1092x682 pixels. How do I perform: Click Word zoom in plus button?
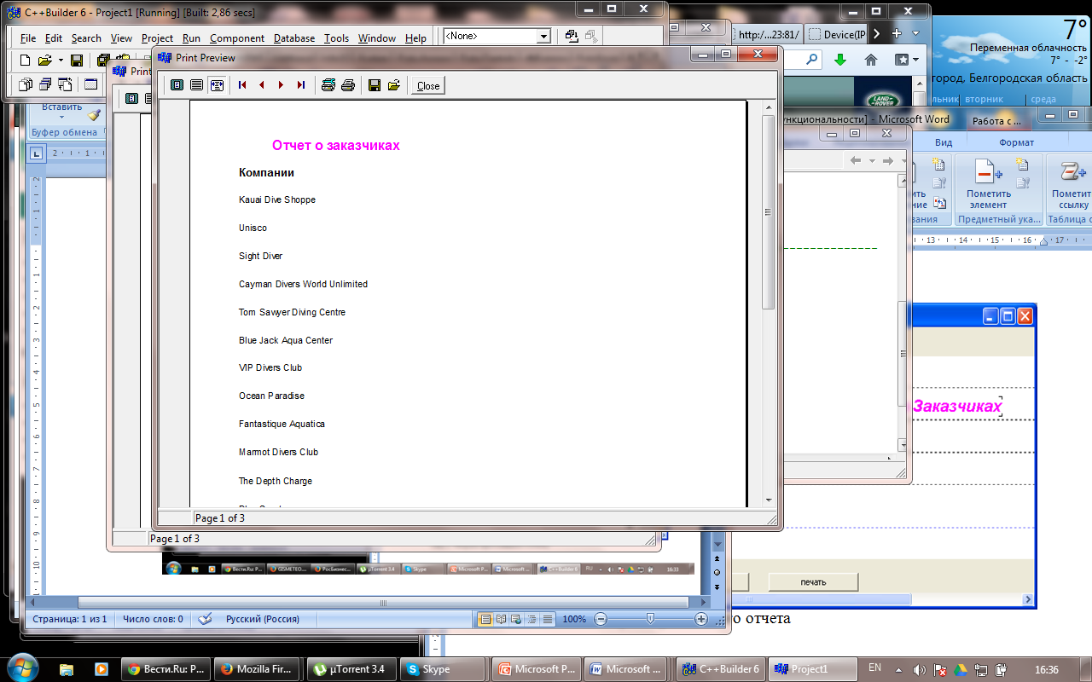[x=701, y=619]
